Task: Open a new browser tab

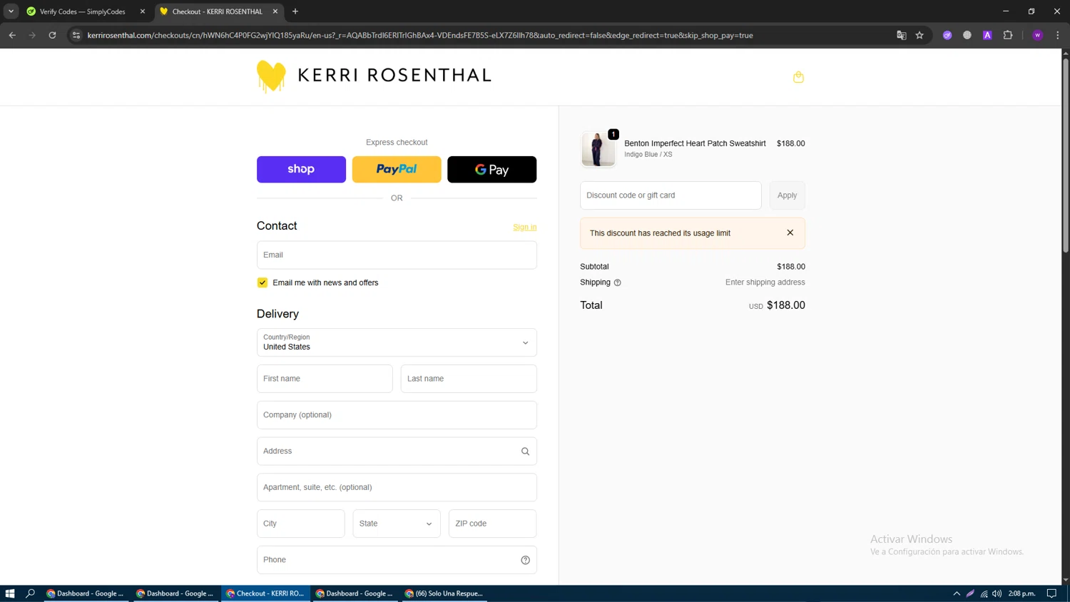Action: (x=295, y=11)
